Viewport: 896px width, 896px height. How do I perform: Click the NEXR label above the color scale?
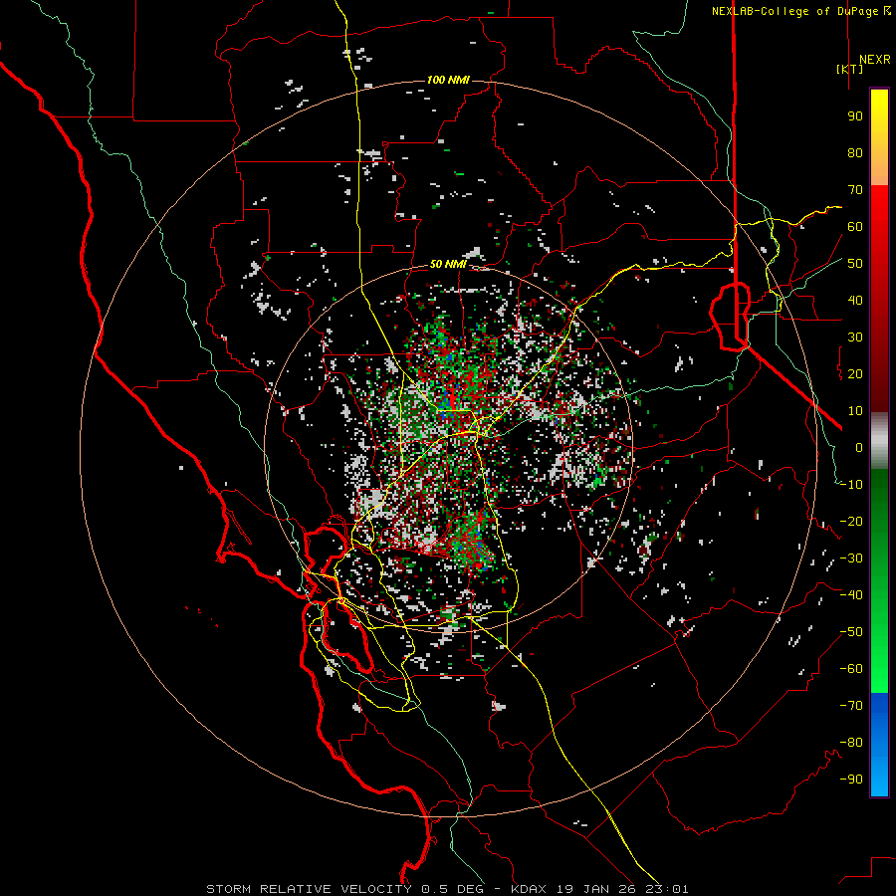[x=875, y=60]
